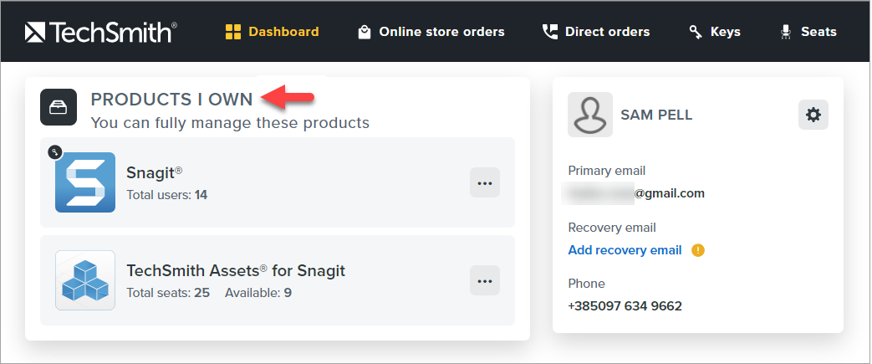Open the Snagit more options menu
This screenshot has width=872, height=364.
(x=485, y=182)
